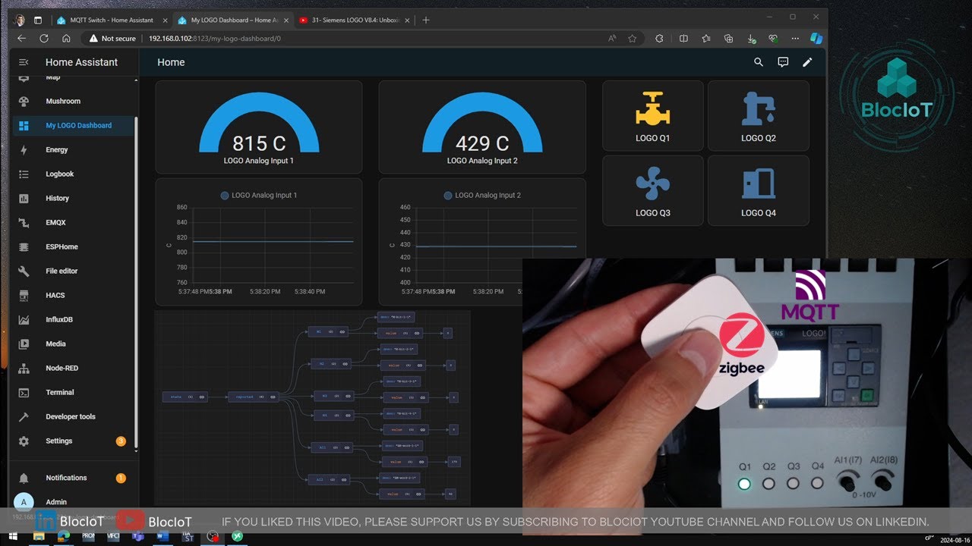Open the Windows Start button

point(13,536)
